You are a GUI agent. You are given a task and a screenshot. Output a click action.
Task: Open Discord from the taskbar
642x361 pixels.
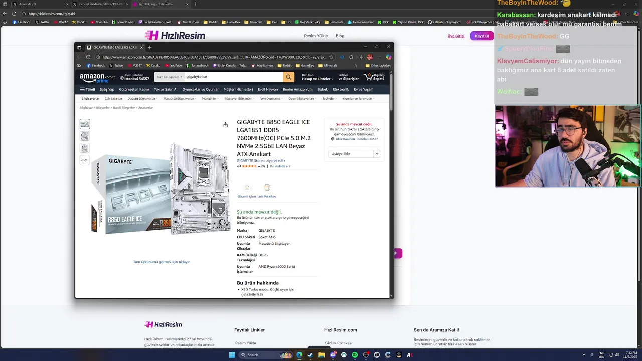tap(333, 355)
